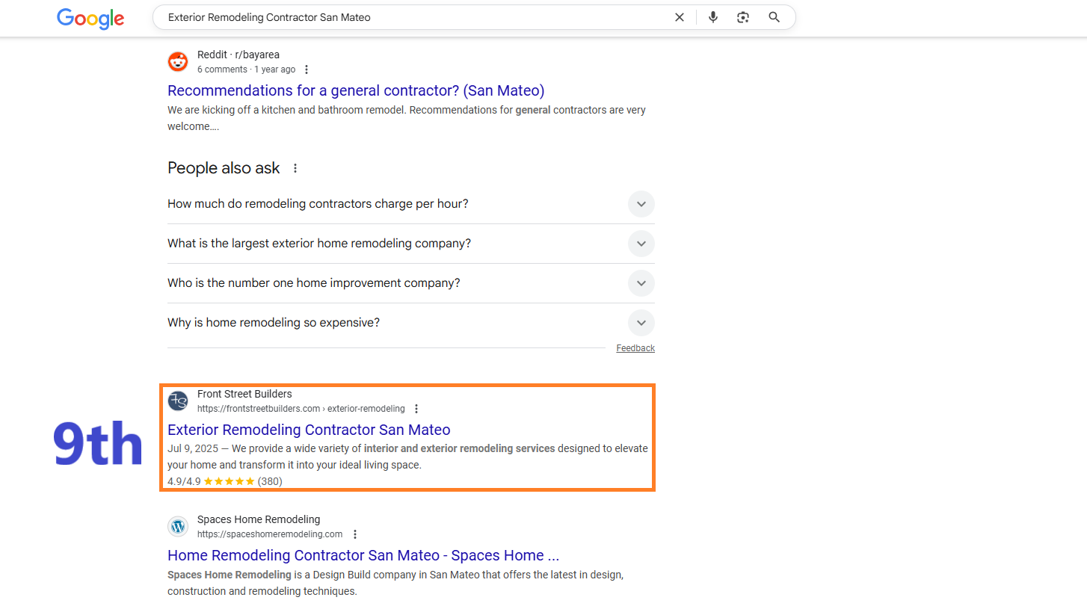Open search by image lens icon
This screenshot has width=1087, height=615.
(x=743, y=17)
